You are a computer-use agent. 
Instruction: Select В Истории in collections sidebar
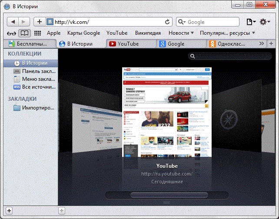30,63
